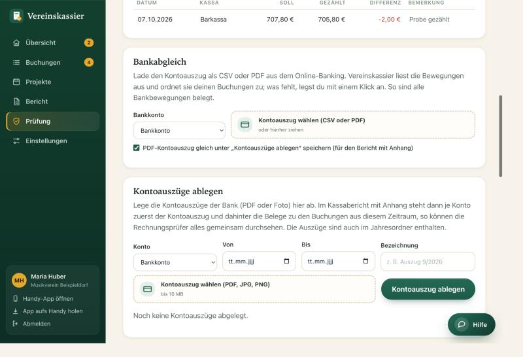
Task: Click the phone icon by Handy-App öffnen
Action: point(15,299)
